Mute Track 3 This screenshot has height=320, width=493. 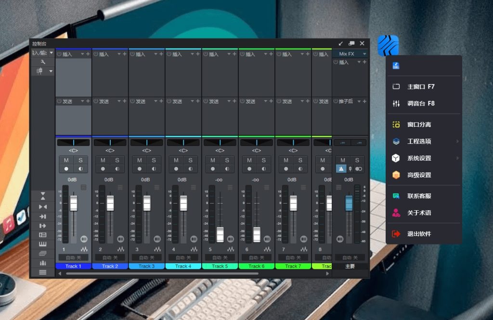coord(140,160)
